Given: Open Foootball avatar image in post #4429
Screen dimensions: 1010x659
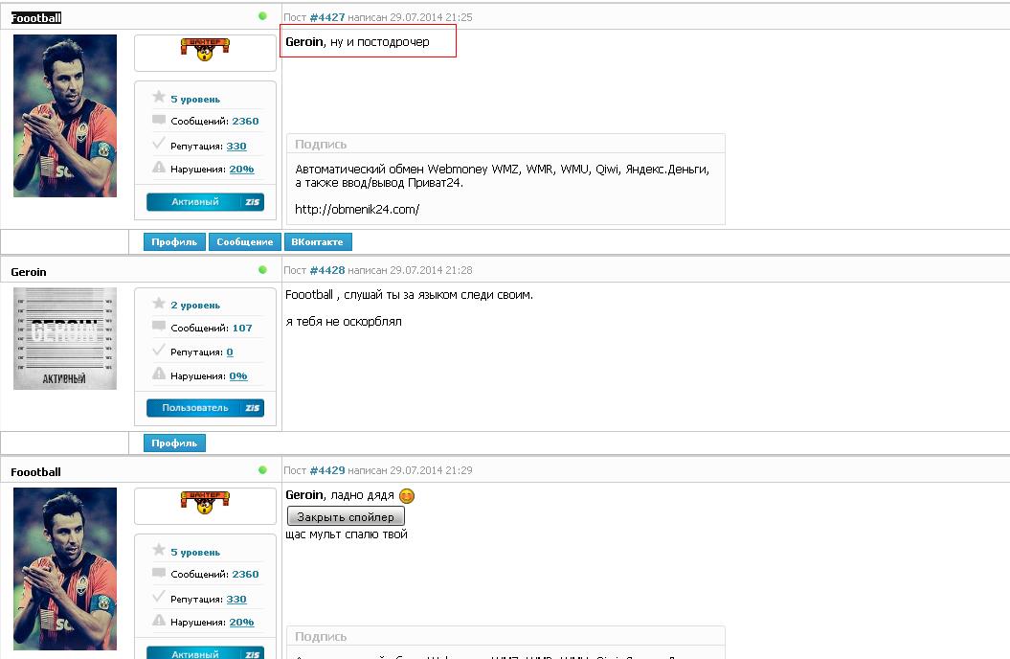Looking at the screenshot, I should click(65, 569).
